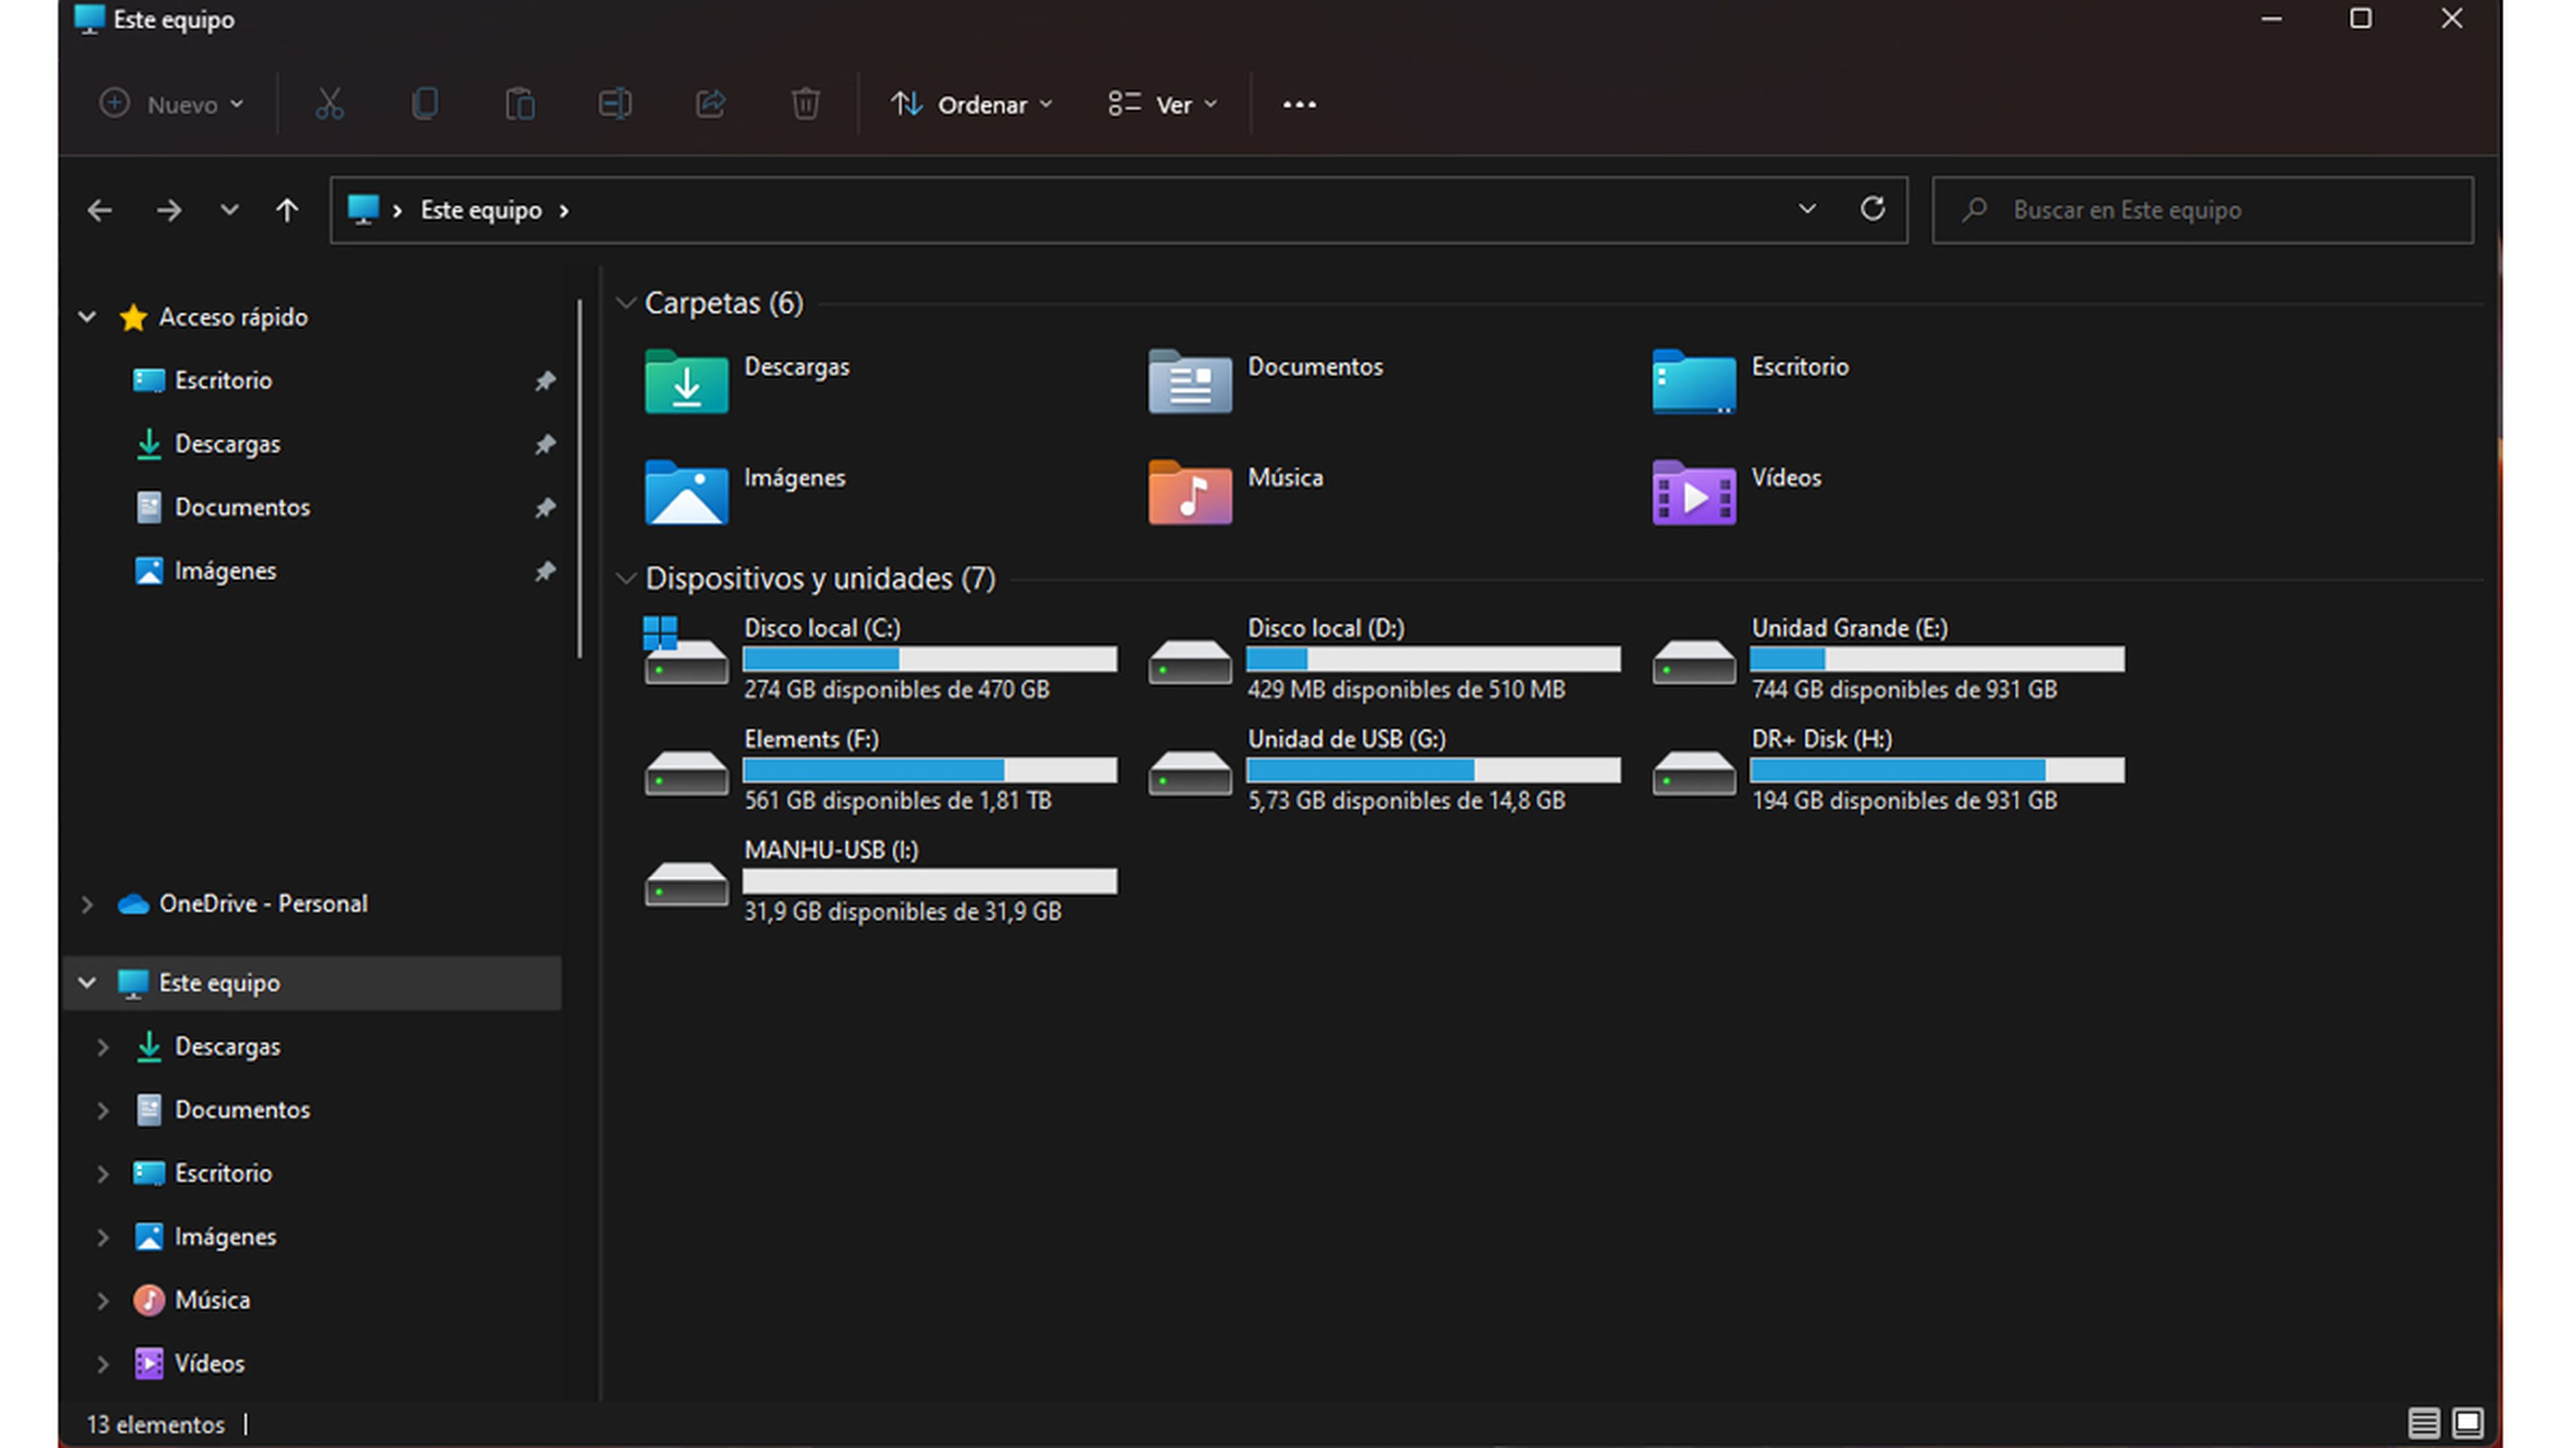Open the three-dots more options menu
Image resolution: width=2576 pixels, height=1448 pixels.
1299,104
